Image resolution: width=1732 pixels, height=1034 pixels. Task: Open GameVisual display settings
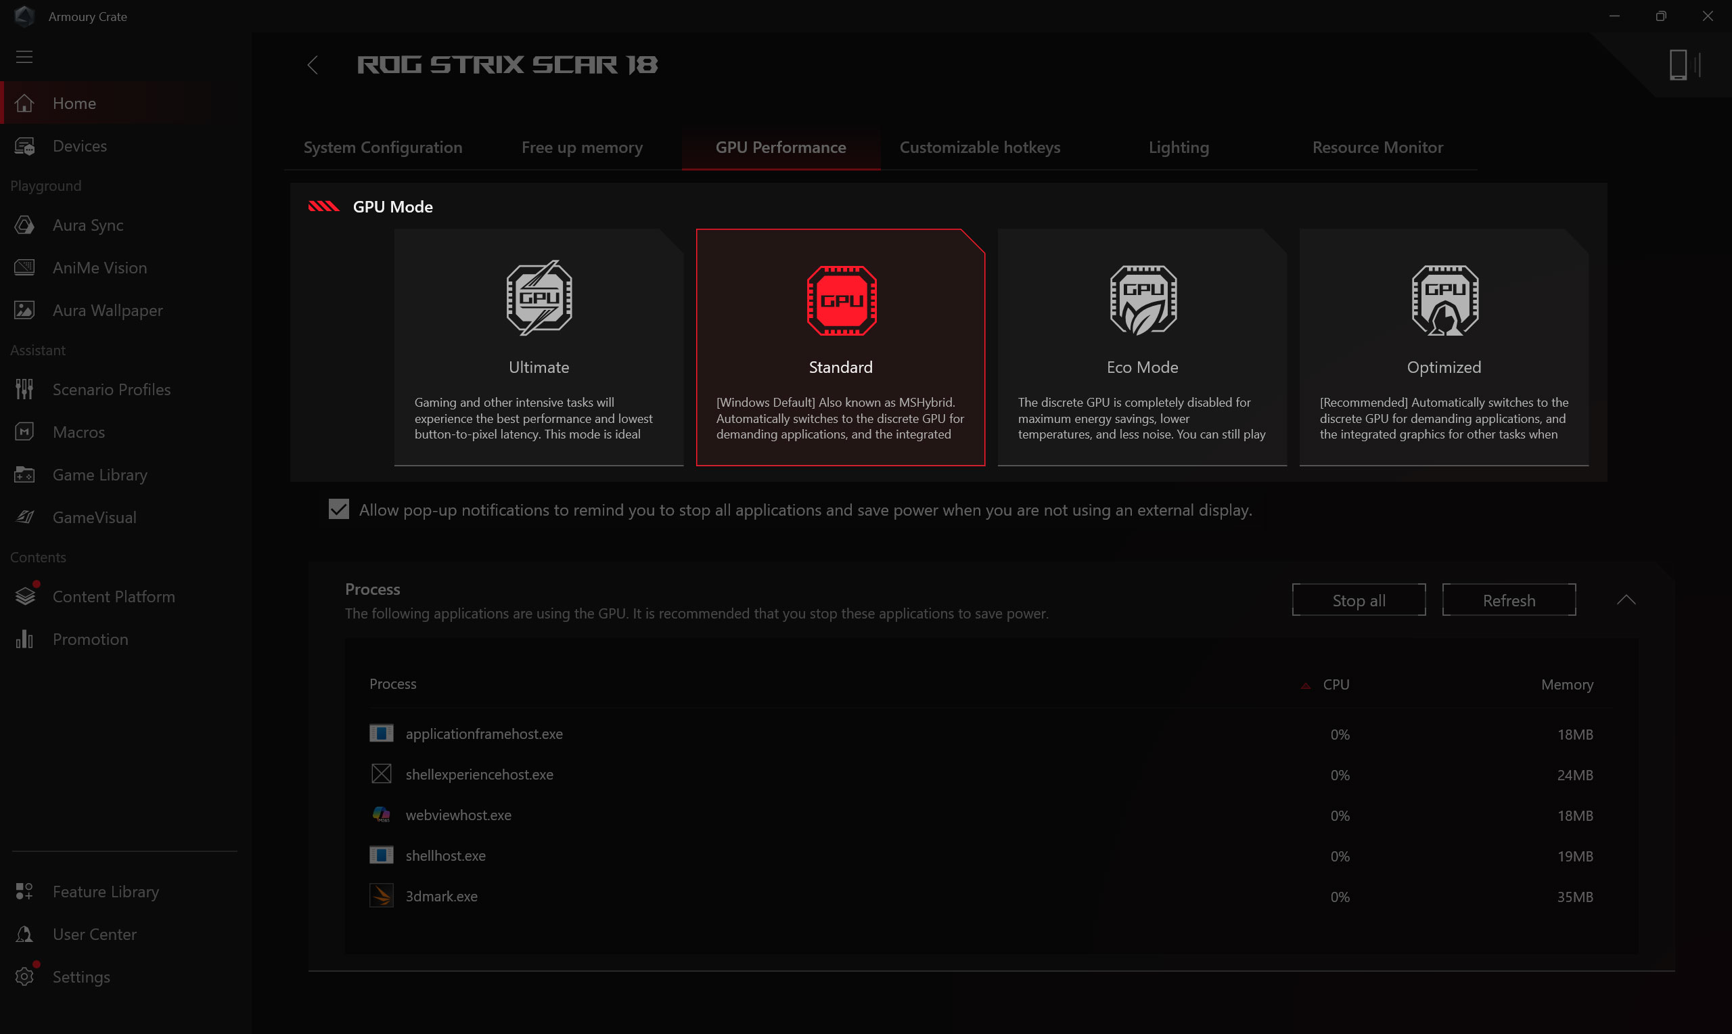coord(94,517)
